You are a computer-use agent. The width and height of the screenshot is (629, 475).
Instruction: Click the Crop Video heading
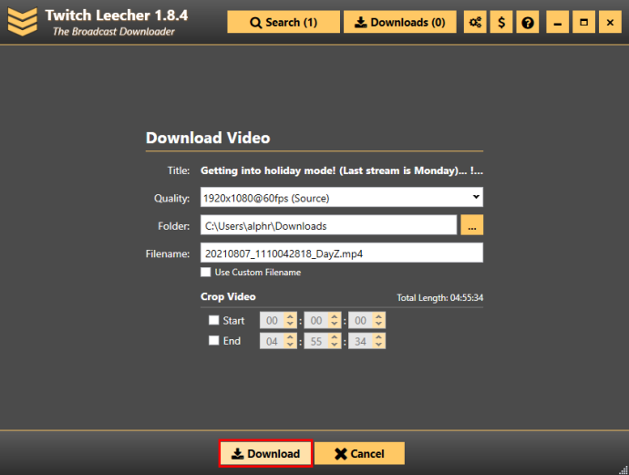point(228,296)
